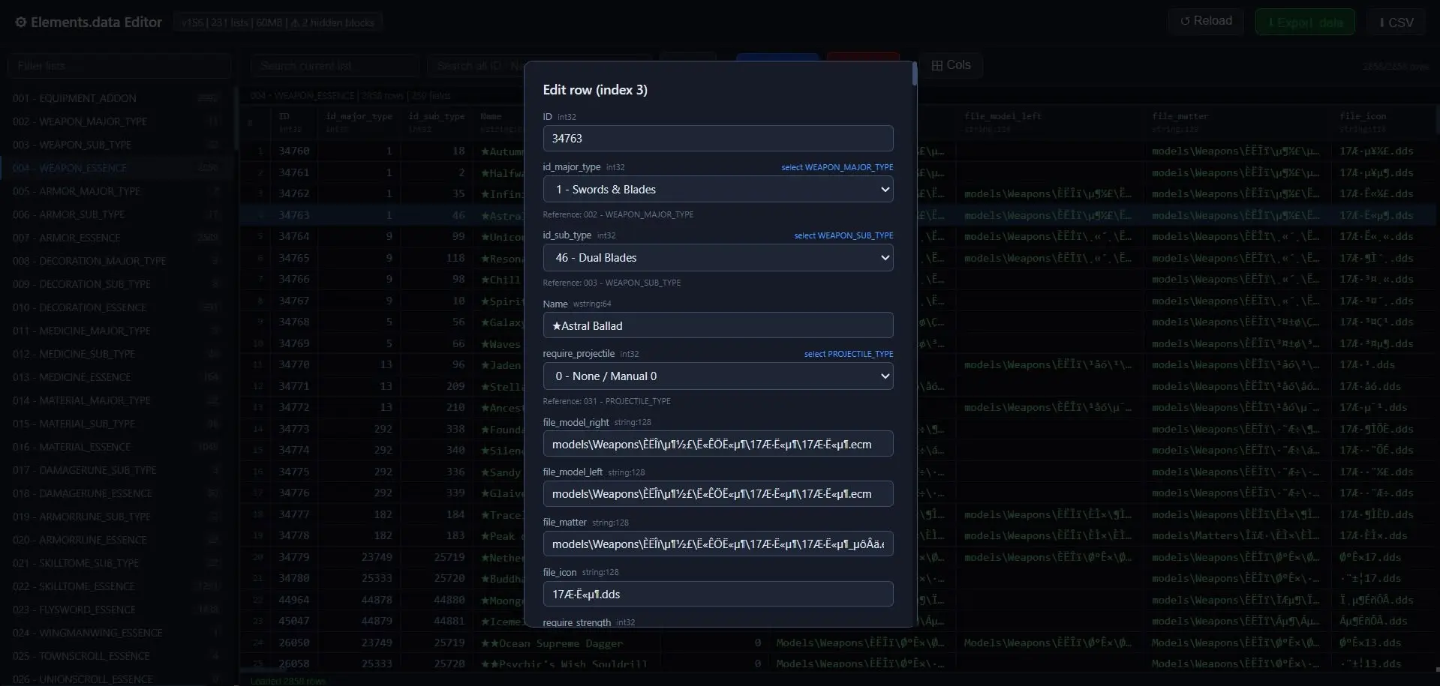The height and width of the screenshot is (686, 1440).
Task: Click the file_icon cell Ø°Ëx17.dds
Action: pos(1384,557)
